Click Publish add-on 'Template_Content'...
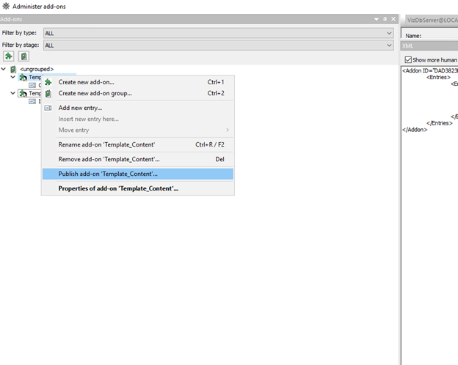Screen dimensions: 458x365 click(x=108, y=174)
